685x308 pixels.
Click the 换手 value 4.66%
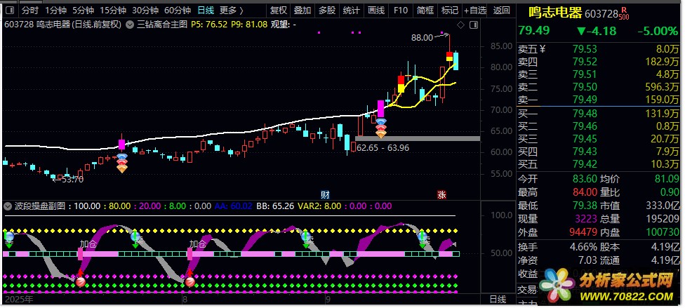point(583,247)
